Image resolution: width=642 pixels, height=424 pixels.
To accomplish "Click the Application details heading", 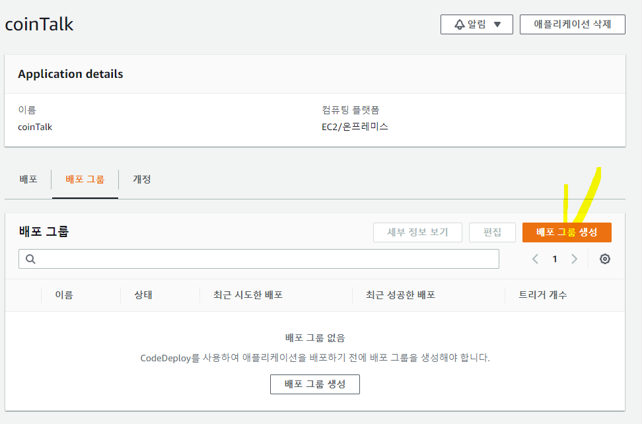I will pos(71,74).
